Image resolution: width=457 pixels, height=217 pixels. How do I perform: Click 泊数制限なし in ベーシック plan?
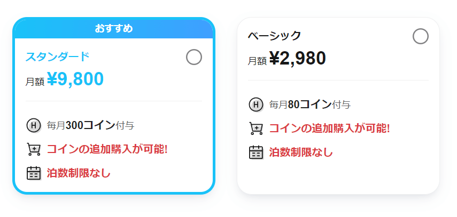coord(301,152)
